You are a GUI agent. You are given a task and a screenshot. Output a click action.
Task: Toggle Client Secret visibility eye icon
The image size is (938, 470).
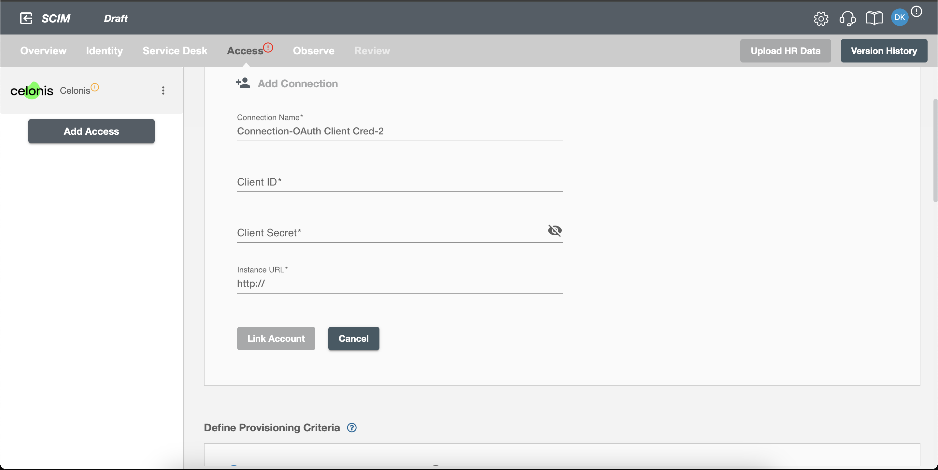click(554, 230)
